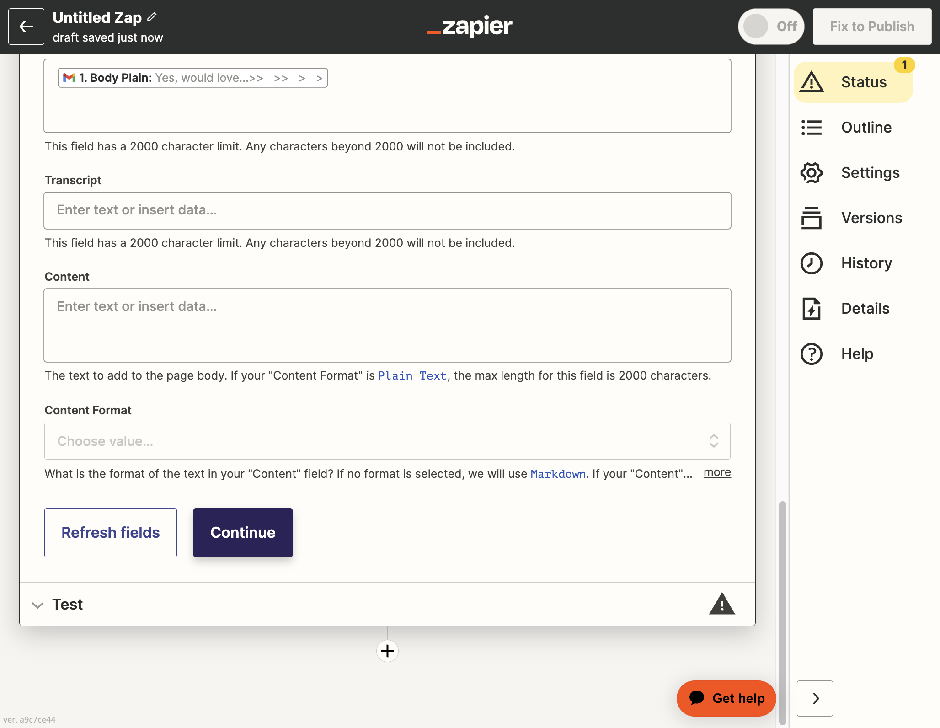The width and height of the screenshot is (940, 728).
Task: Select the Status sidebar label
Action: coord(864,82)
